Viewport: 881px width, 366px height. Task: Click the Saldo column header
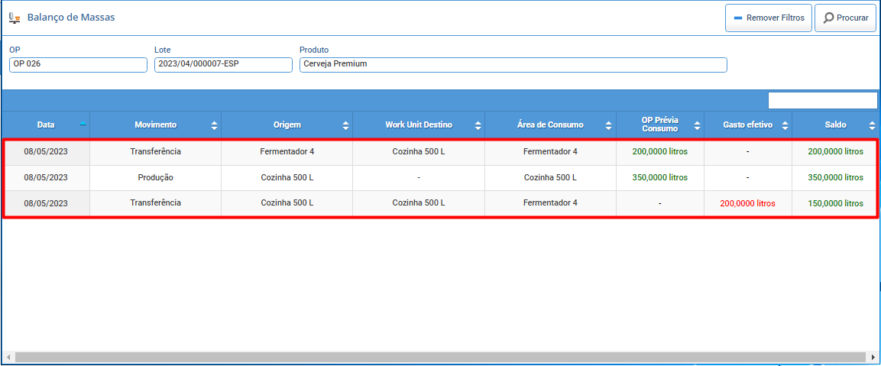835,125
